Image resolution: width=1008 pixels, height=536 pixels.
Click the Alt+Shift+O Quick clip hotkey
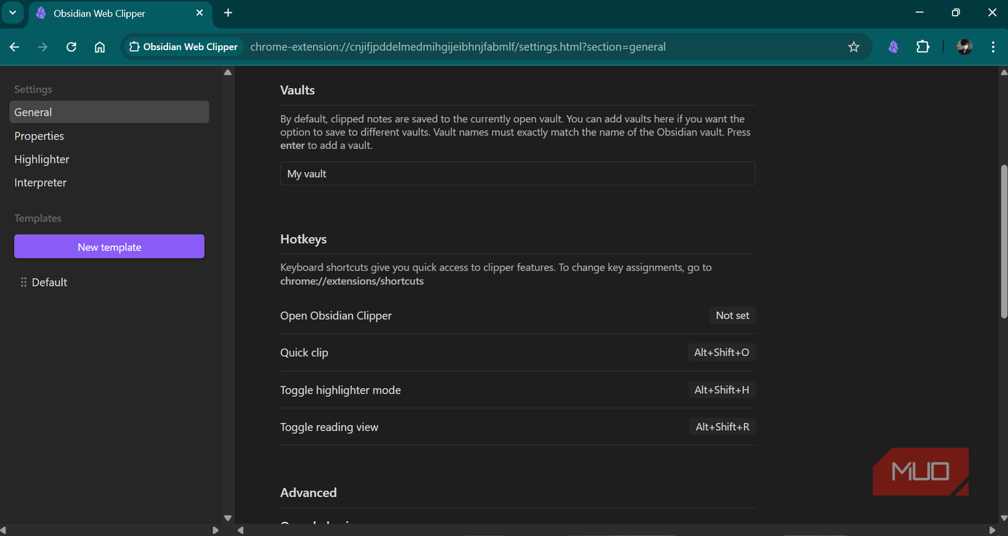pos(721,353)
